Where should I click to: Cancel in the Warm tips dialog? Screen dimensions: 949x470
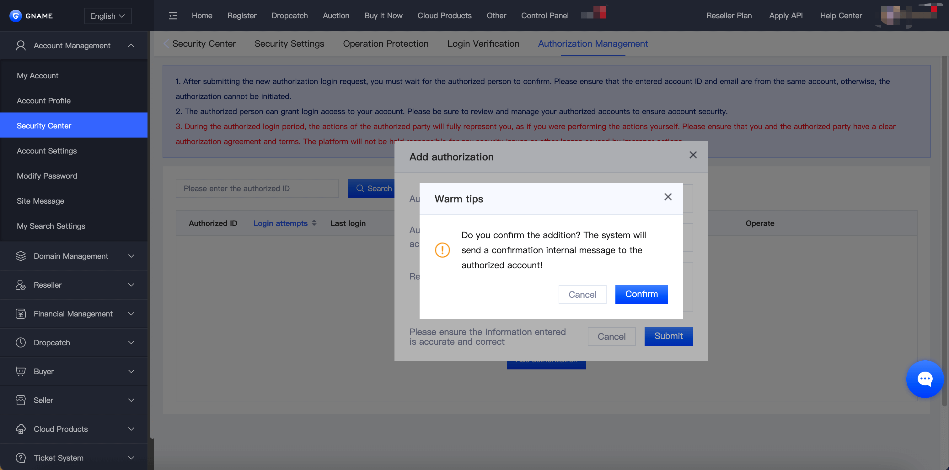tap(582, 294)
